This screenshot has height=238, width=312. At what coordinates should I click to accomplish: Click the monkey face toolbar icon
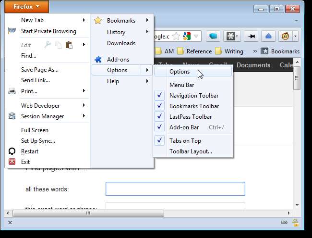coord(285,36)
